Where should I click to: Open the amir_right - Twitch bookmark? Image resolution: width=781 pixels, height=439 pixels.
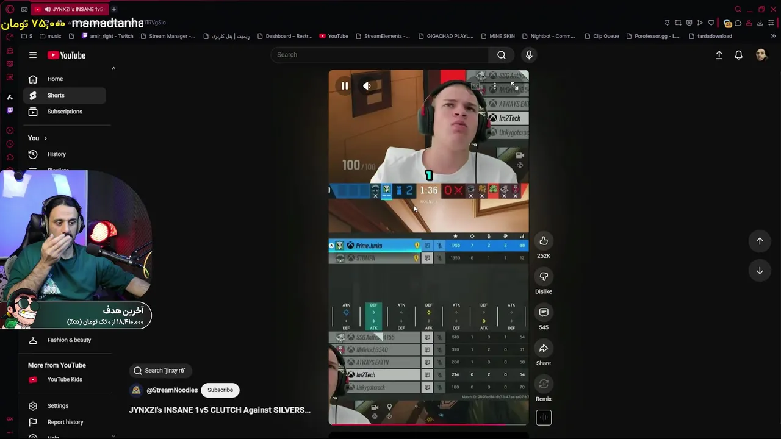click(107, 36)
